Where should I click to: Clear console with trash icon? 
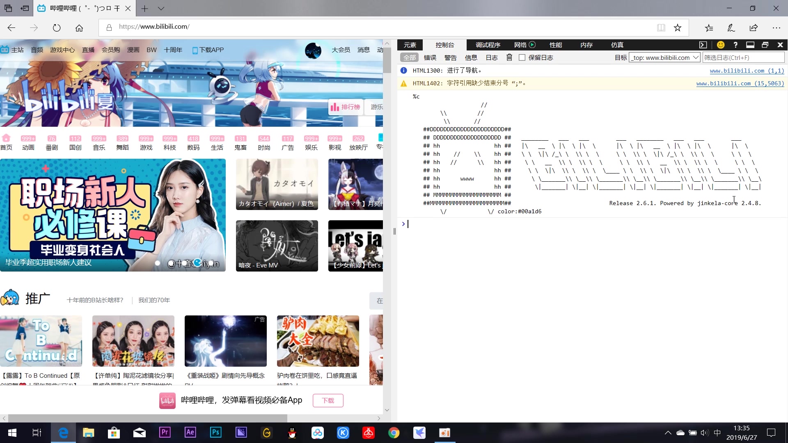(x=509, y=57)
